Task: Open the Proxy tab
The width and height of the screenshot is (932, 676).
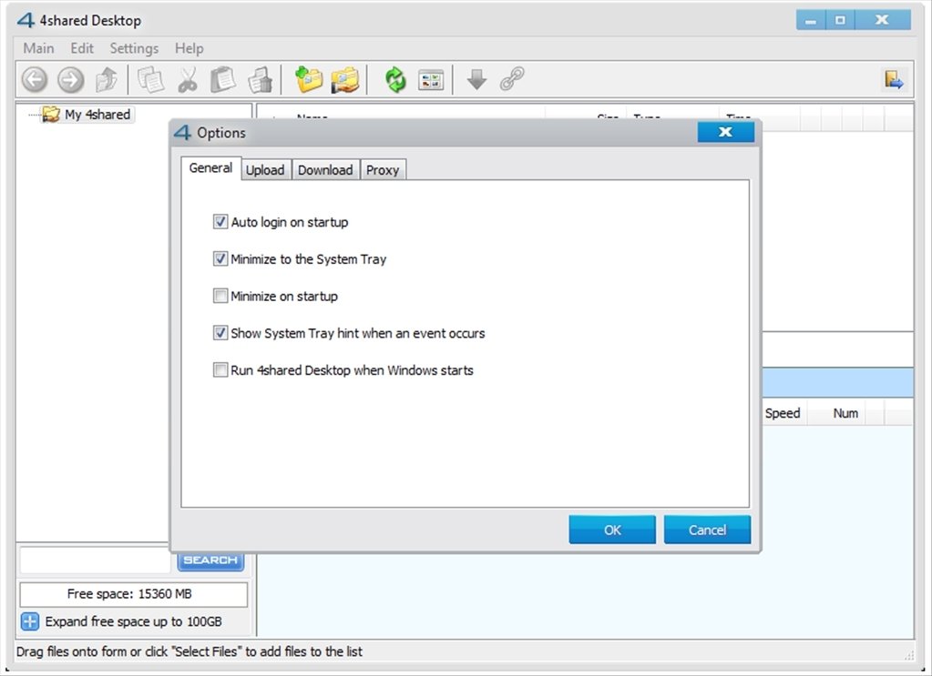Action: [383, 170]
